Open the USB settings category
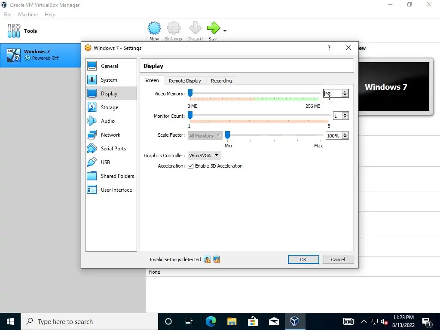 pos(111,162)
